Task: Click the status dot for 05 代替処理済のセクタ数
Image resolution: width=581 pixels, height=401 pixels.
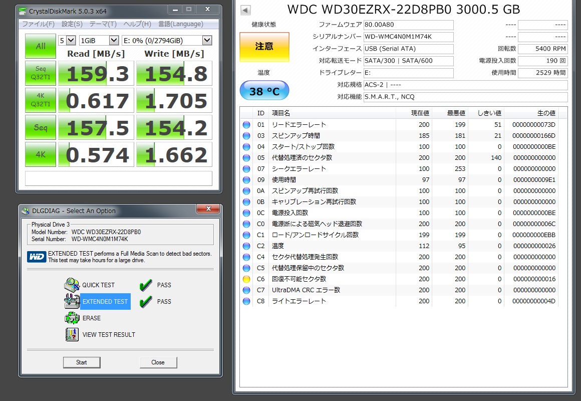Action: (246, 158)
